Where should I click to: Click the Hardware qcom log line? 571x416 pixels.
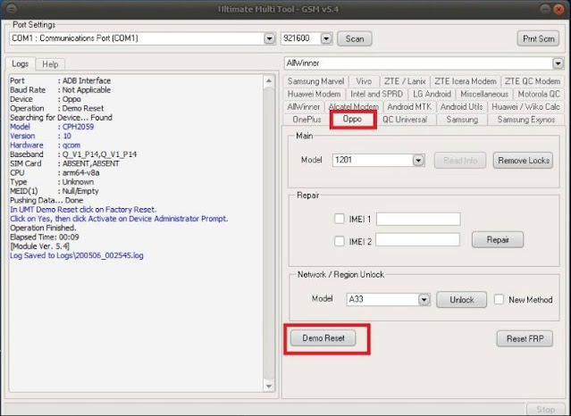click(46, 146)
